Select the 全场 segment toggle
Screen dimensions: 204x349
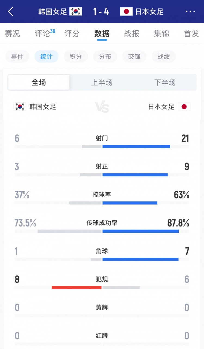[39, 83]
